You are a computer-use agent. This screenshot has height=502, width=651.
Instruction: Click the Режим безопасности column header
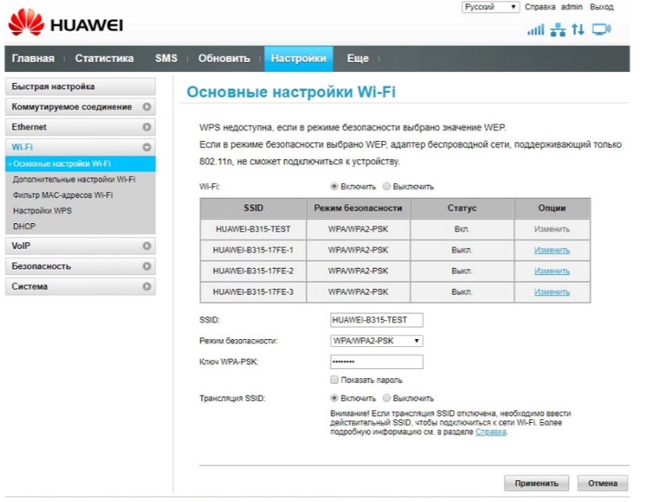click(358, 208)
